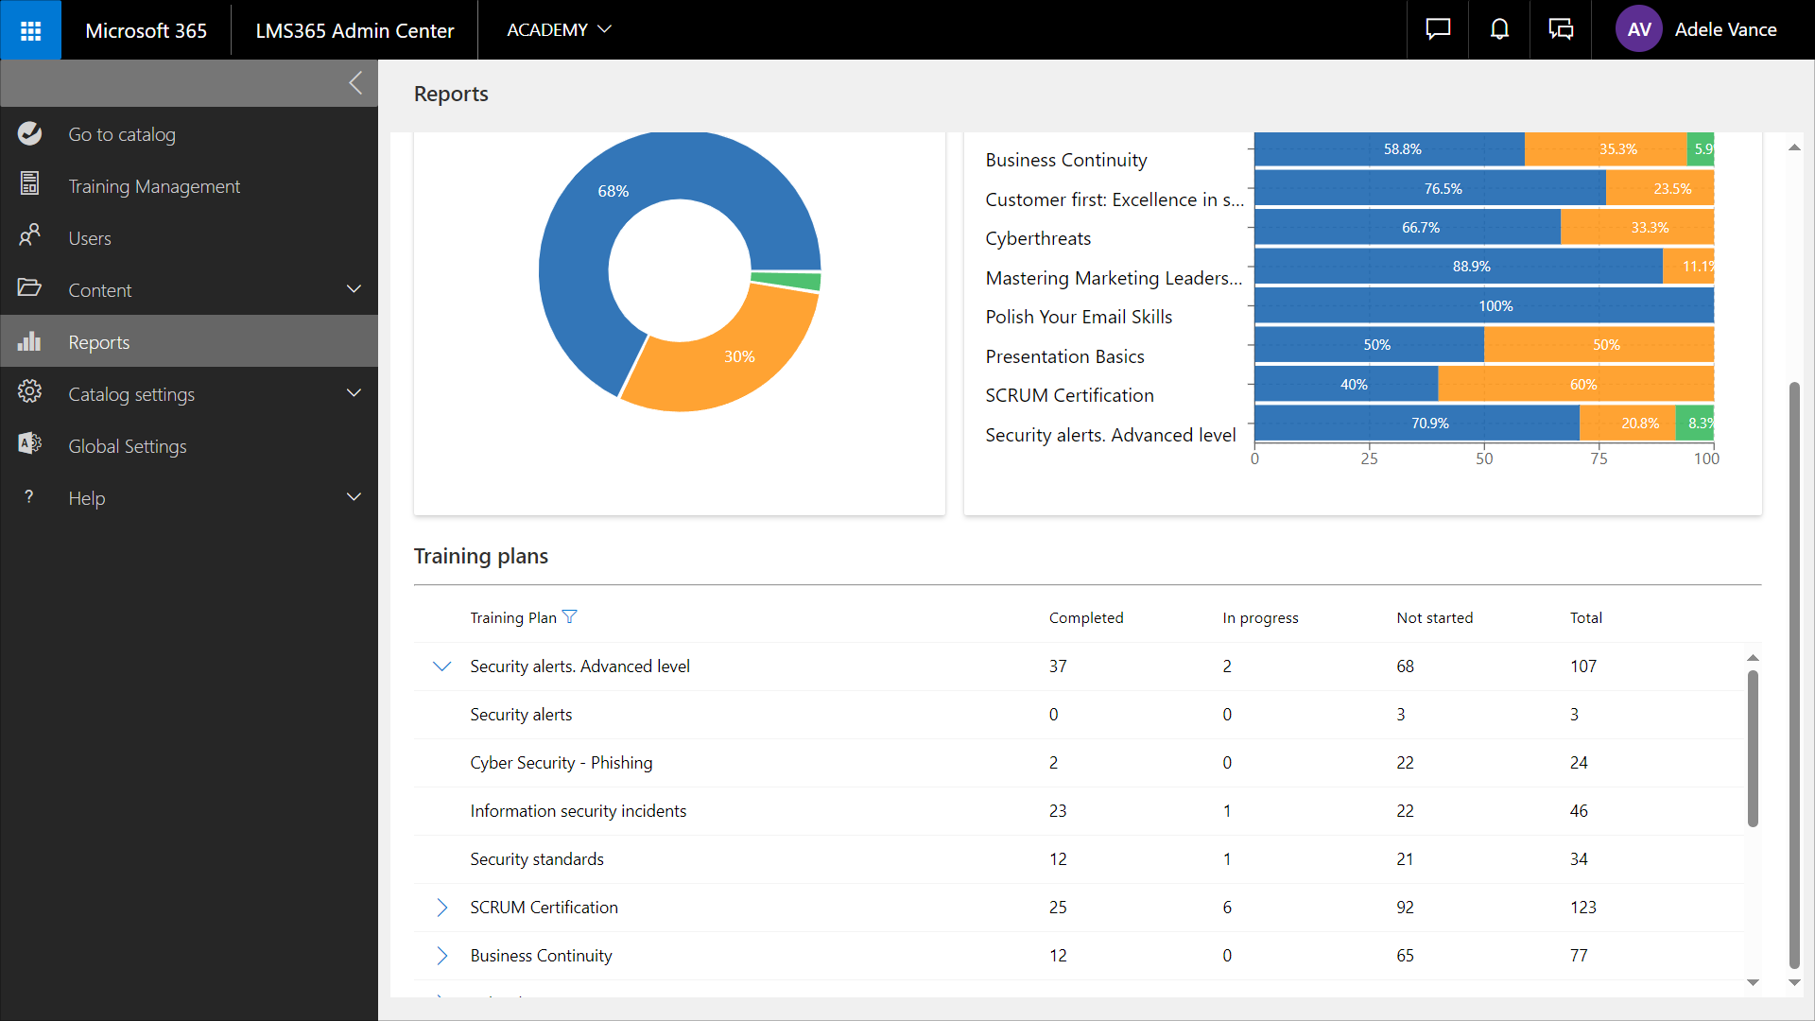Click the feedback conversation icon
The width and height of the screenshot is (1815, 1021).
point(1561,30)
